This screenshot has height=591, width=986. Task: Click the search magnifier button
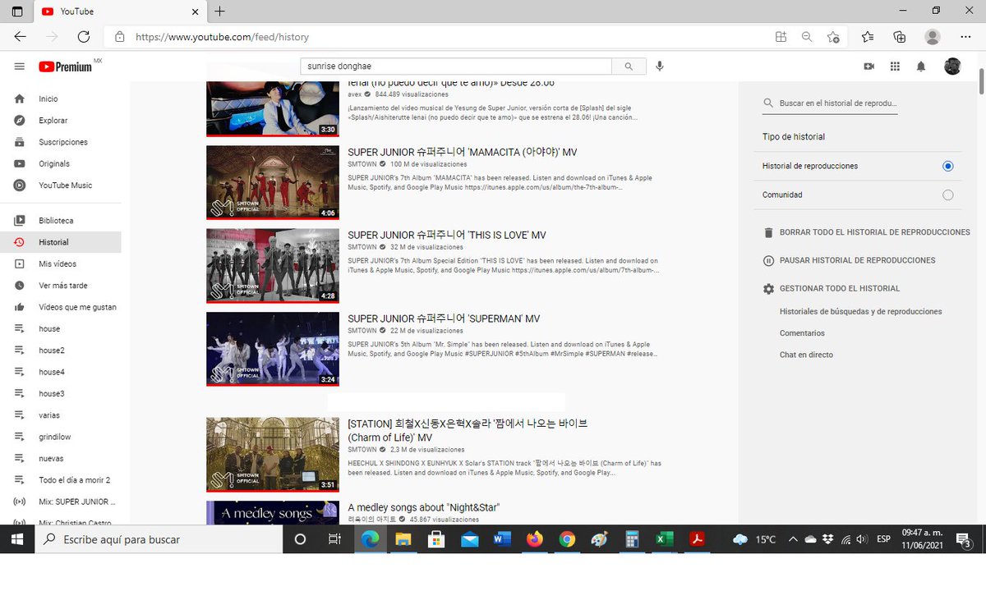point(629,66)
